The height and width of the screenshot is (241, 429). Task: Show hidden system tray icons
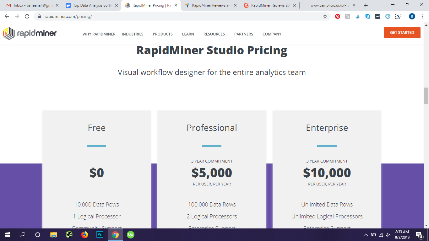pos(366,235)
